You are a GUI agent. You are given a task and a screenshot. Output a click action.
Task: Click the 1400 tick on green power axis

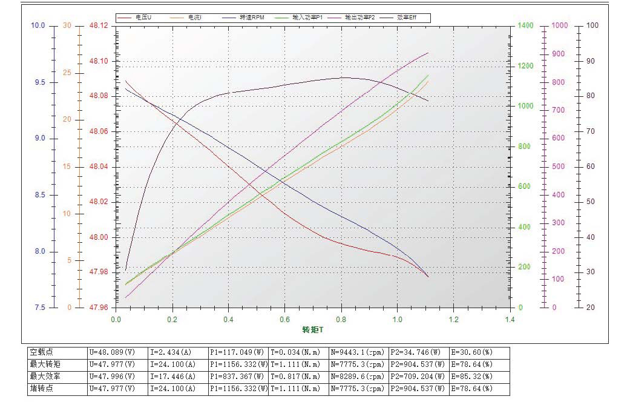point(525,26)
